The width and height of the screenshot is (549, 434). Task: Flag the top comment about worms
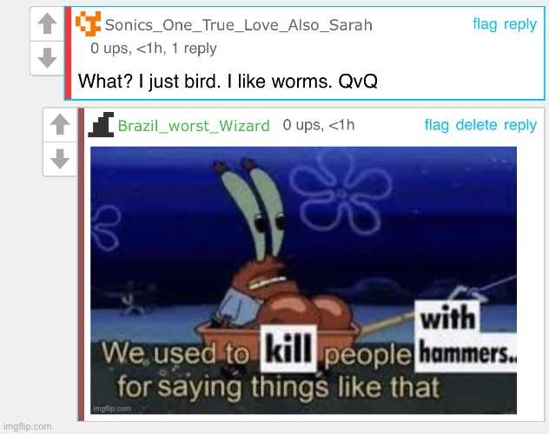tap(485, 24)
